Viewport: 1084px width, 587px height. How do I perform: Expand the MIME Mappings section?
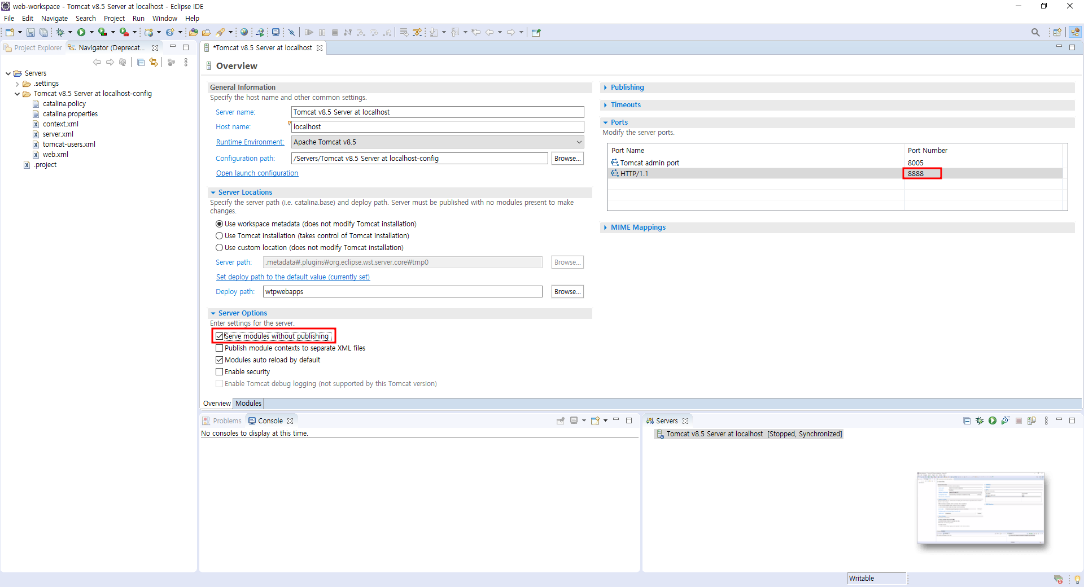[x=605, y=227]
